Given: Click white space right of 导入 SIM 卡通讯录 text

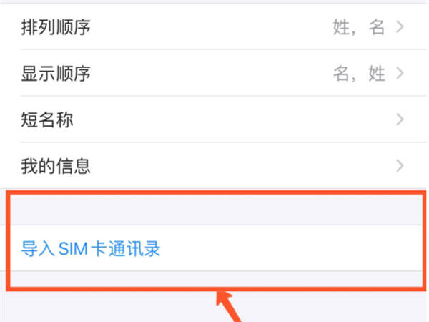Looking at the screenshot, I should (290, 248).
